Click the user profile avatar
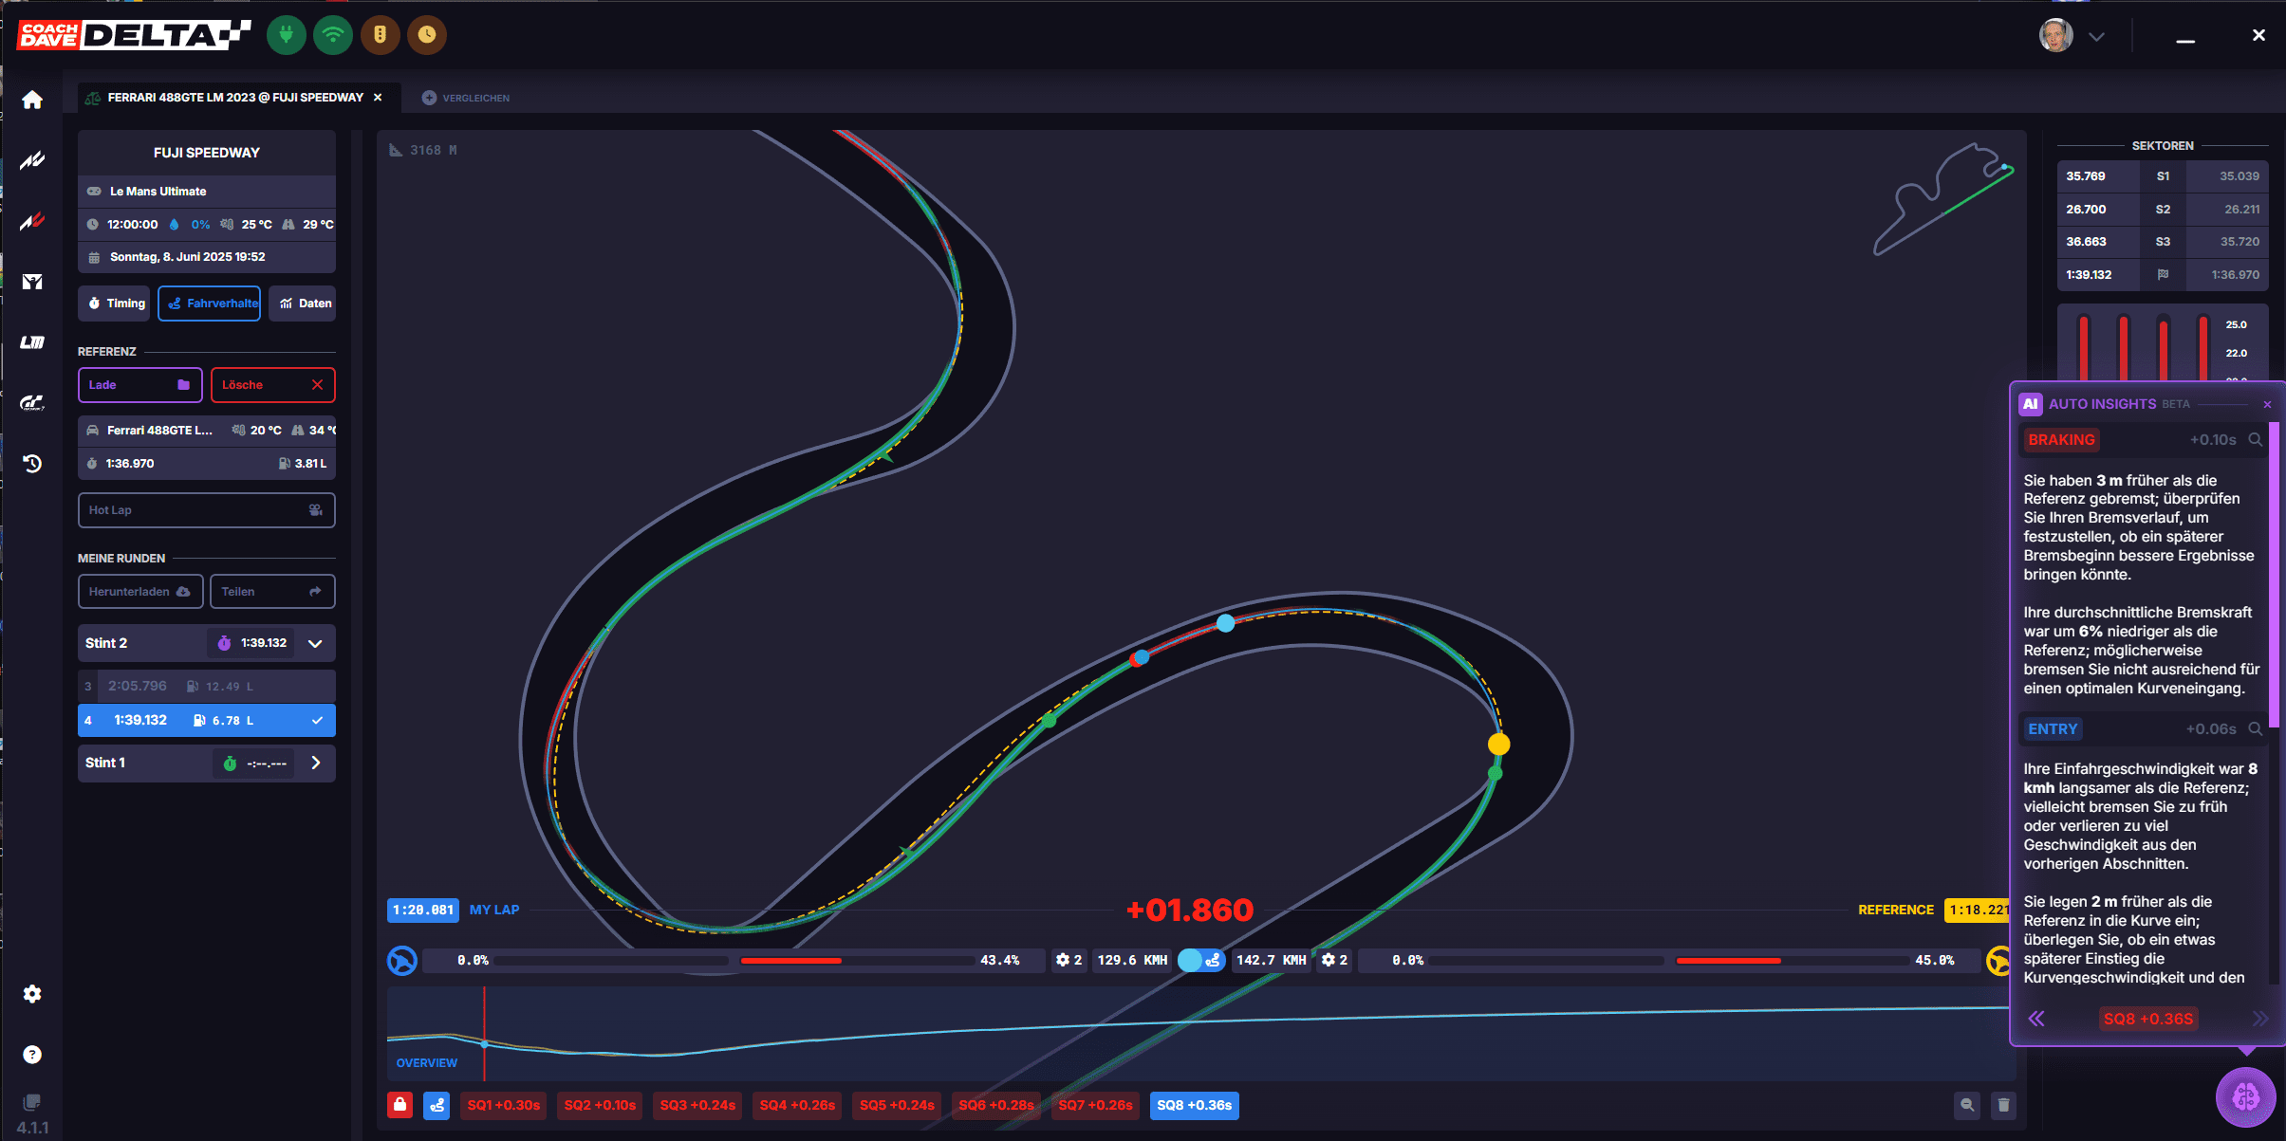2286x1141 pixels. (x=2056, y=35)
